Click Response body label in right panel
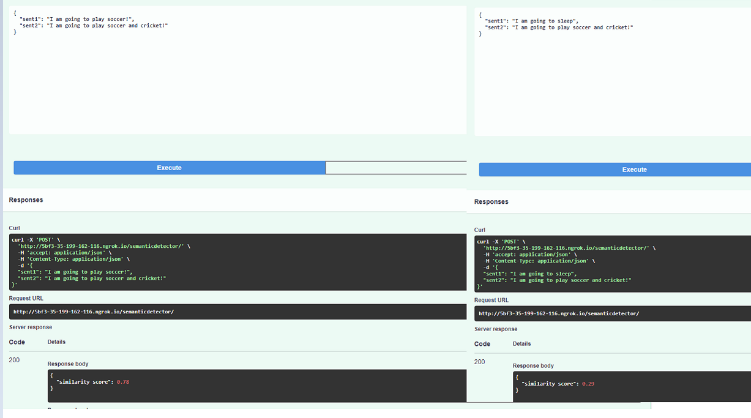Viewport: 751px width, 418px height. (533, 366)
